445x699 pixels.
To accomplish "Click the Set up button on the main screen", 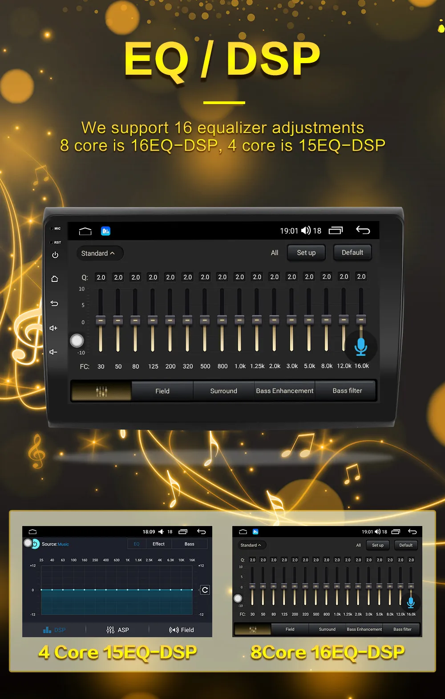I will (306, 253).
